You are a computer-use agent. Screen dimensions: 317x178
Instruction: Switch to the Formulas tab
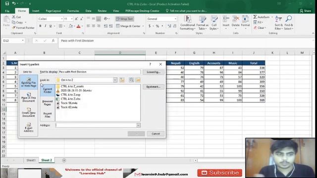[x=73, y=11]
